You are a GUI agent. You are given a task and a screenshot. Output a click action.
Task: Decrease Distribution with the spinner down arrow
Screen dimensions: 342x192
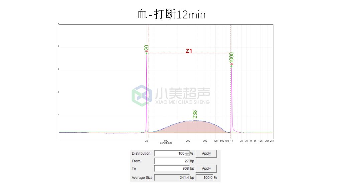click(x=187, y=155)
